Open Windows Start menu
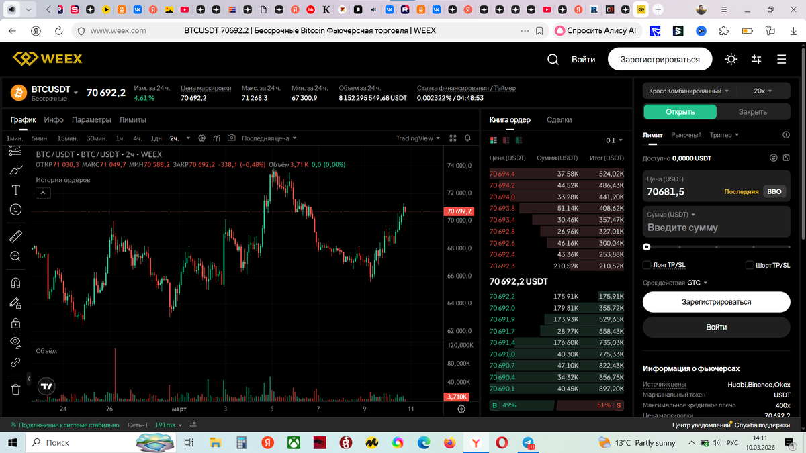The width and height of the screenshot is (806, 453). (12, 442)
